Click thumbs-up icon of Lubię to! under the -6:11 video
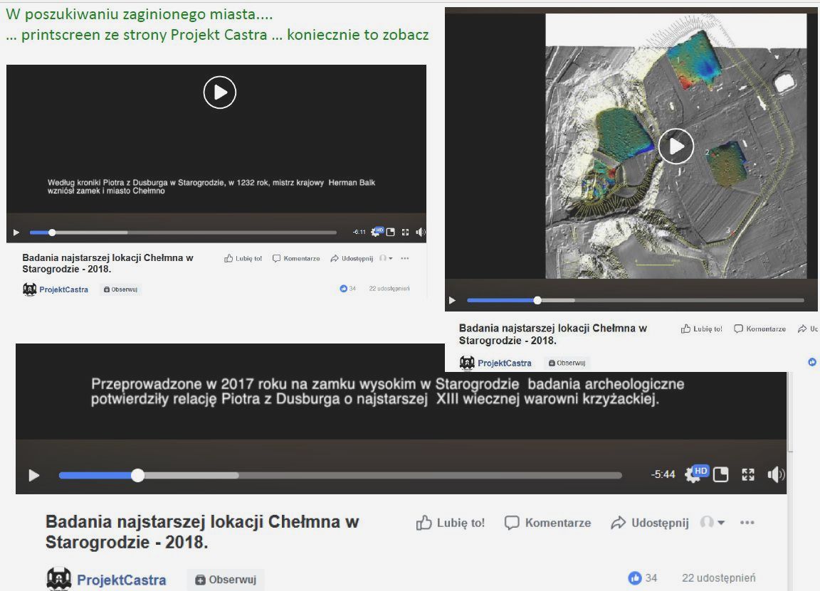 (x=228, y=258)
